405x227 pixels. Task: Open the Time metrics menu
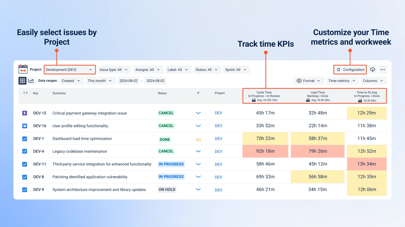click(x=342, y=81)
